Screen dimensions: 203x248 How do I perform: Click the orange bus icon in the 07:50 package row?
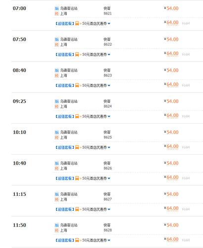pyautogui.click(x=77, y=55)
